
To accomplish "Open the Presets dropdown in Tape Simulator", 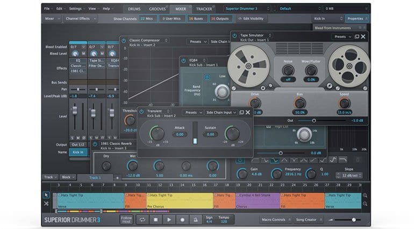I will [342, 37].
